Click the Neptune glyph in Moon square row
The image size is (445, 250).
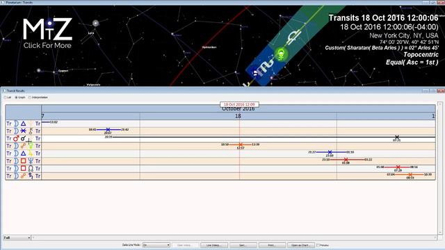[x=31, y=161]
